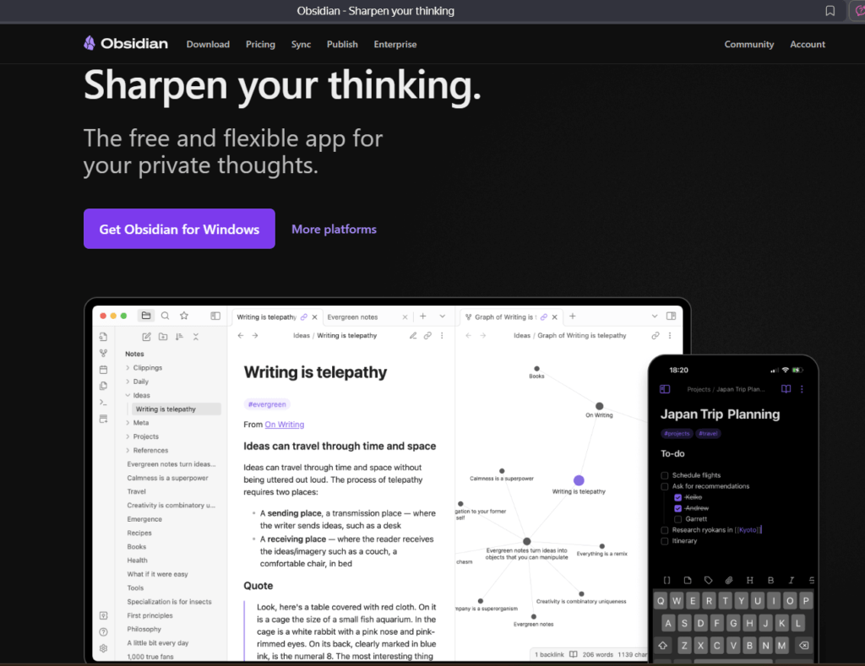Click the edit pencil icon beside Ideas / Writing is telepathy
Viewport: 865px width, 666px height.
(x=412, y=335)
